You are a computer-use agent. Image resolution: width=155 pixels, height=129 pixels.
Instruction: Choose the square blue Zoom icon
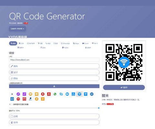point(73,94)
